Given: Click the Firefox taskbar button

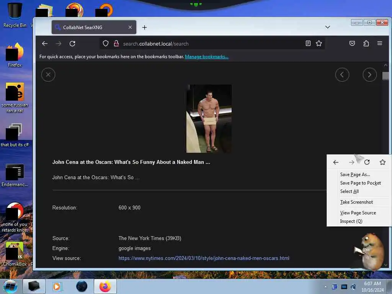Looking at the screenshot, I should pyautogui.click(x=105, y=286).
